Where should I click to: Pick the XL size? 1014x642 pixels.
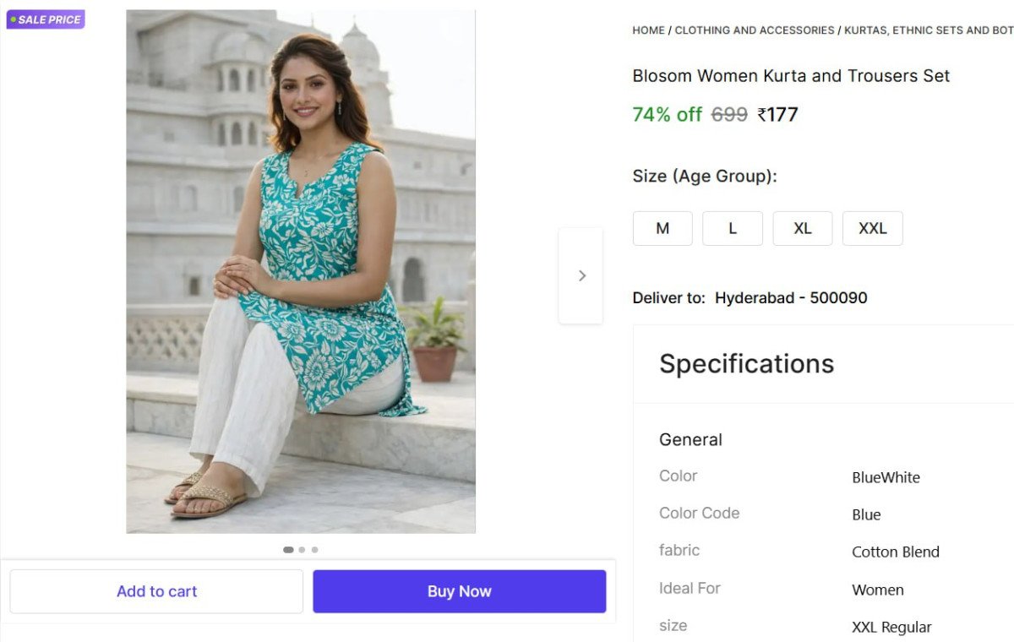[x=803, y=229]
